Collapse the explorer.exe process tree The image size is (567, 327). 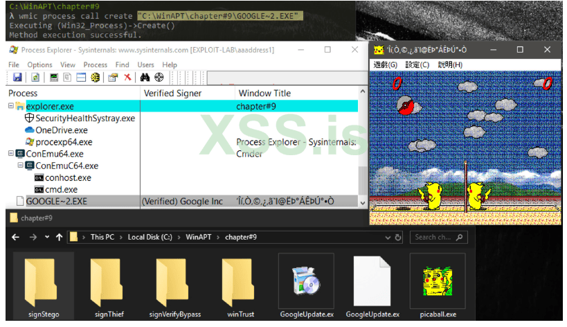(x=11, y=105)
